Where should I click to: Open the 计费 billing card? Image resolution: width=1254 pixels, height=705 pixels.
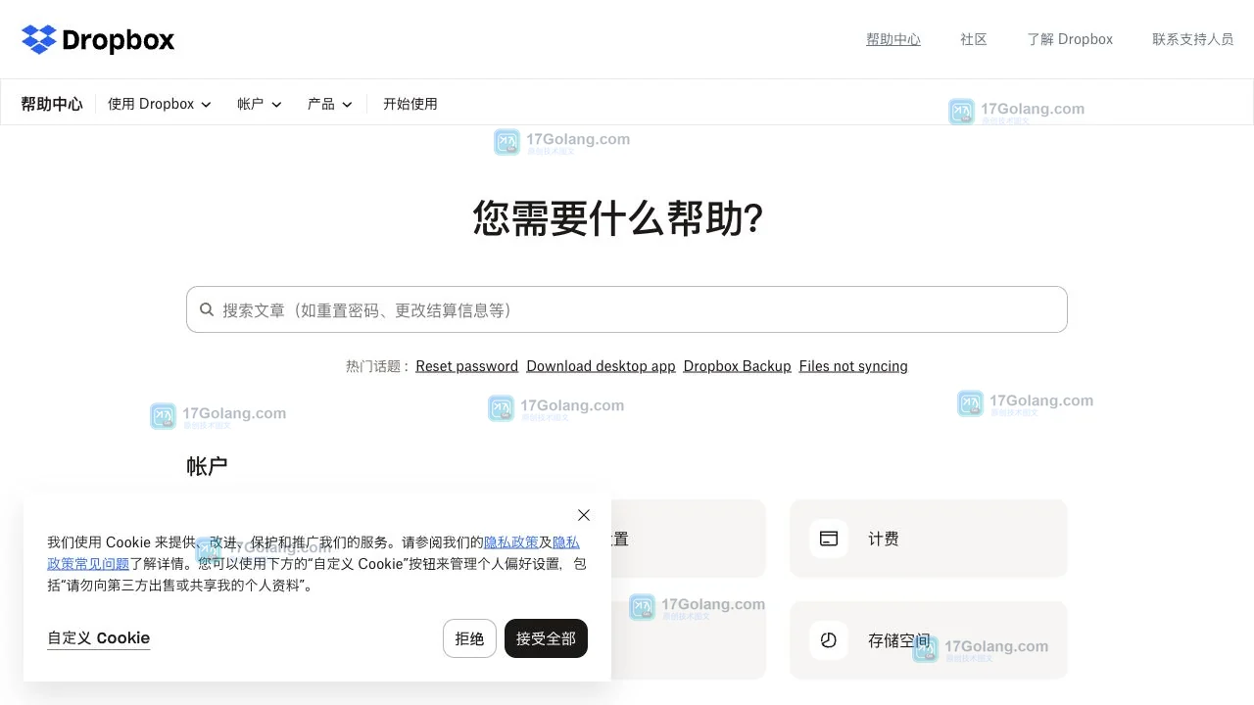[x=929, y=539]
